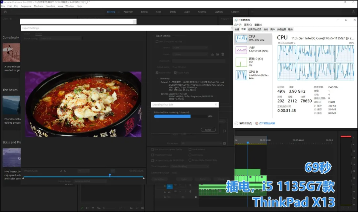
Task: Click the 打开资源监视器 link
Action: (x=267, y=123)
